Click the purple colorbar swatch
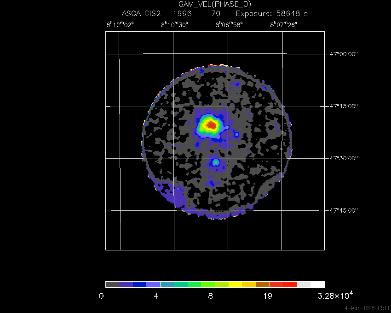Image resolution: width=391 pixels, height=313 pixels. (126, 284)
